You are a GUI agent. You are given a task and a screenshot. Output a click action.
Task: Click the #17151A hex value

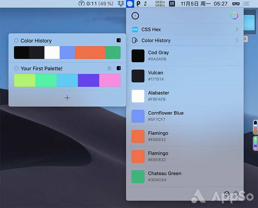pyautogui.click(x=156, y=79)
